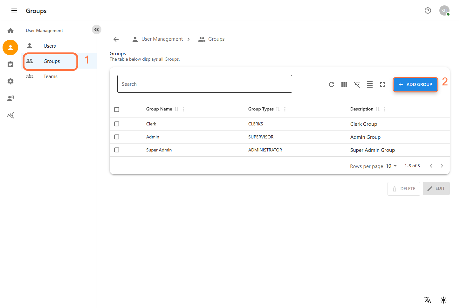Tick the select-all header checkbox
The width and height of the screenshot is (460, 308).
click(x=117, y=110)
